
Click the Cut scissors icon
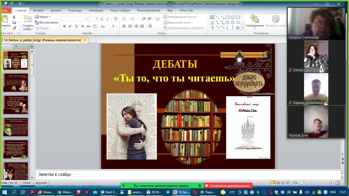(14, 17)
